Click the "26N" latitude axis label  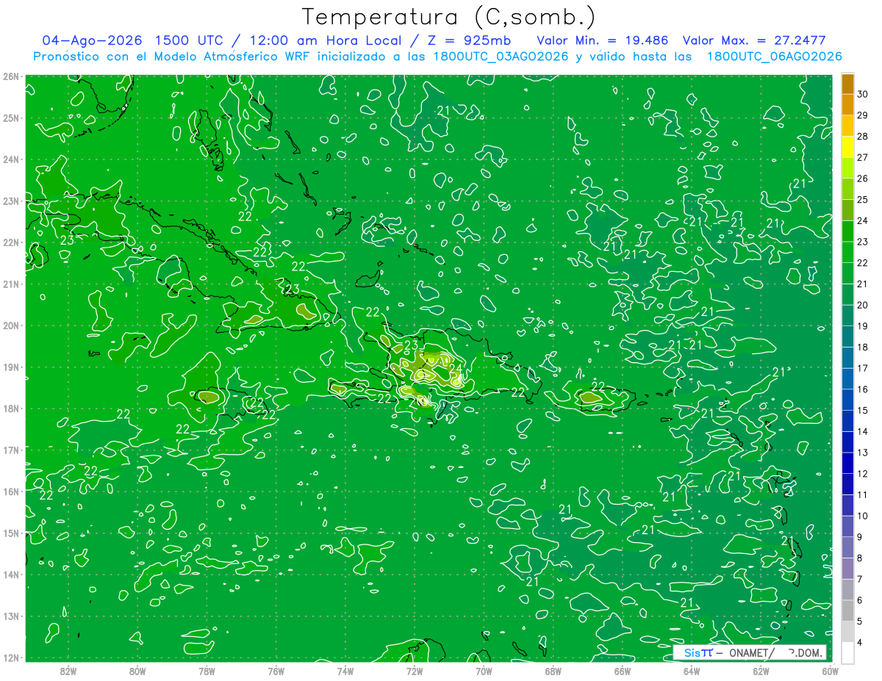pyautogui.click(x=10, y=76)
